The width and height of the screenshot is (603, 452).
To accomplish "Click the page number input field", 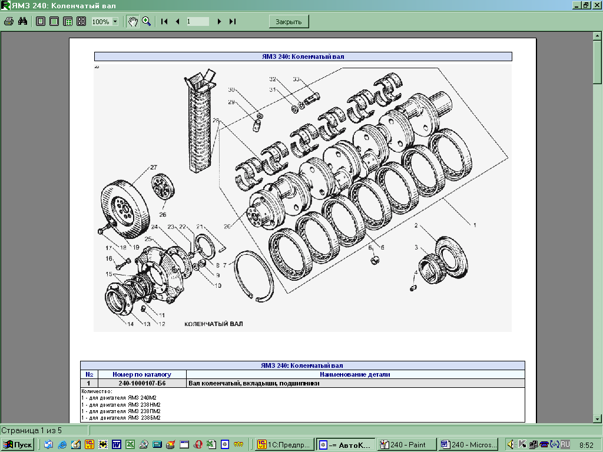I will pyautogui.click(x=197, y=21).
